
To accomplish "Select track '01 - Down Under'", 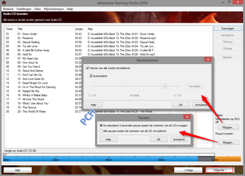I will pos(27,34).
